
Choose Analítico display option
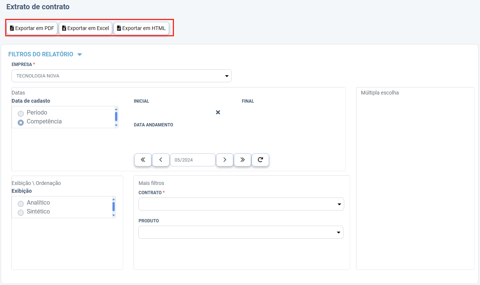coord(21,203)
